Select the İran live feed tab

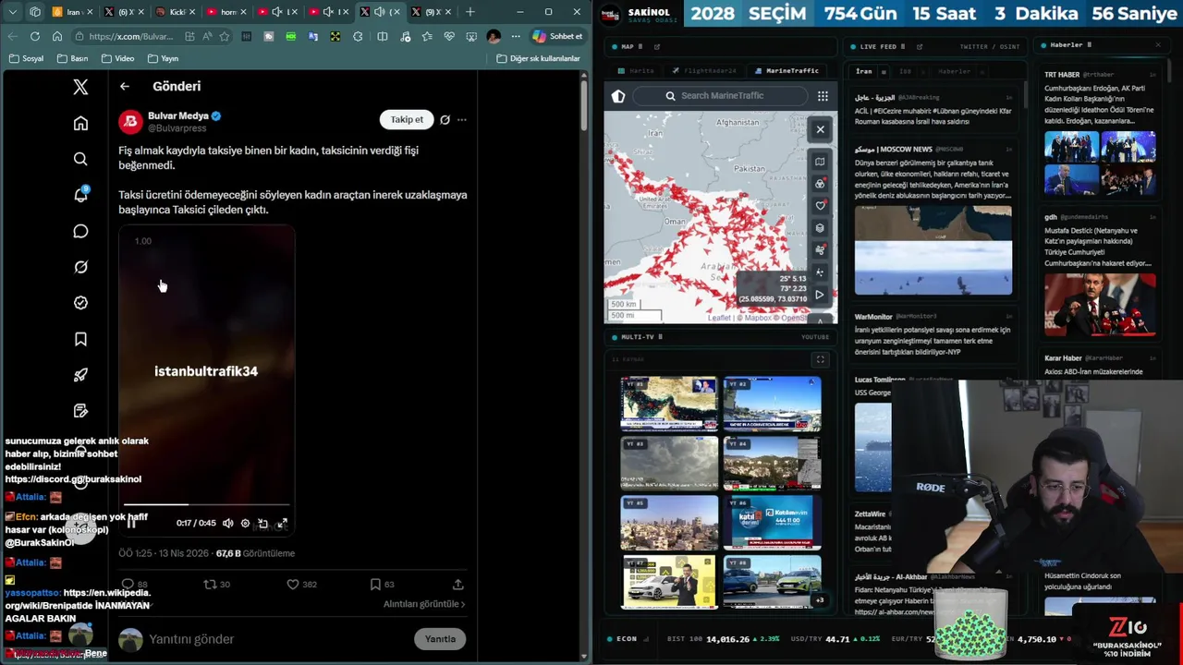(x=864, y=71)
